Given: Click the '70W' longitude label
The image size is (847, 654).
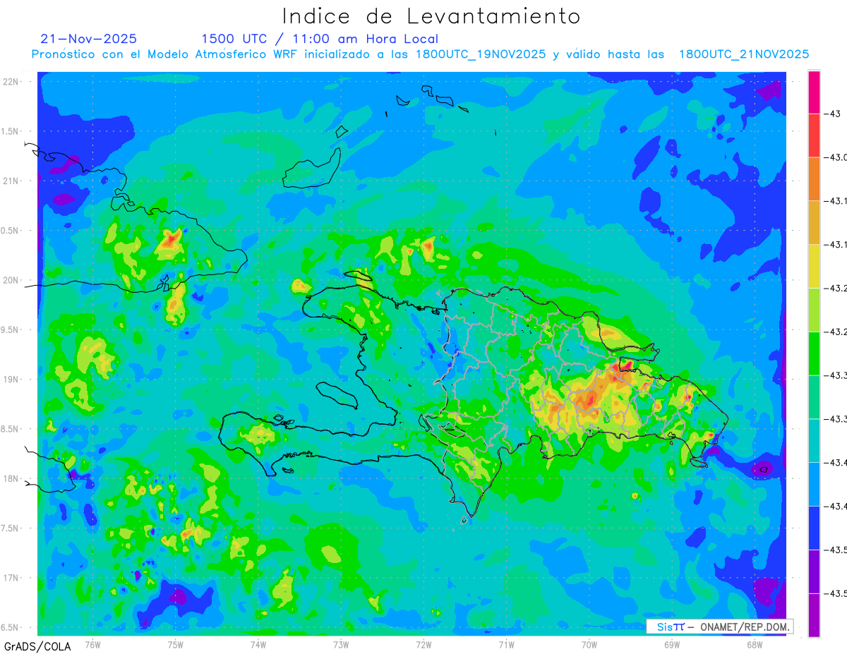Looking at the screenshot, I should pos(589,645).
